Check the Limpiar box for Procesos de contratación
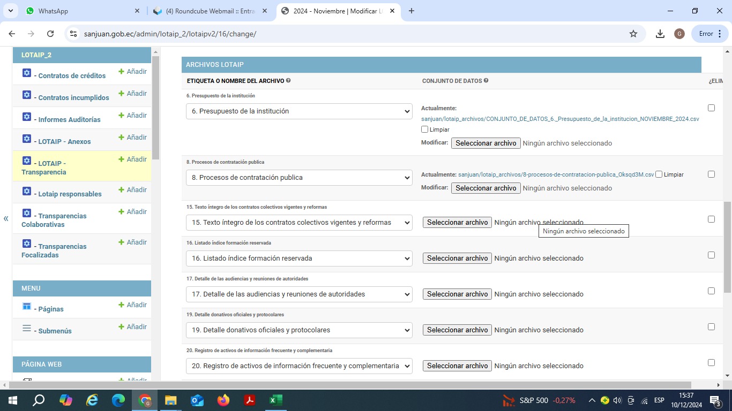The width and height of the screenshot is (732, 411). [659, 174]
